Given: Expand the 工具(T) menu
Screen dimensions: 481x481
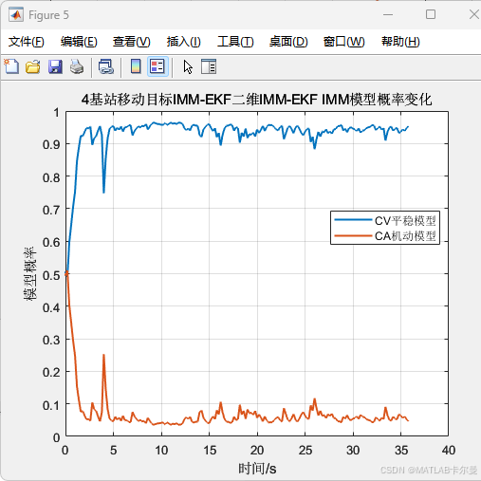Looking at the screenshot, I should [235, 42].
